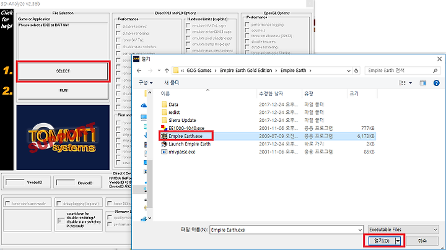Viewport: 446px width, 250px height.
Task: Expand the address bar history dropdown
Action: pos(348,71)
